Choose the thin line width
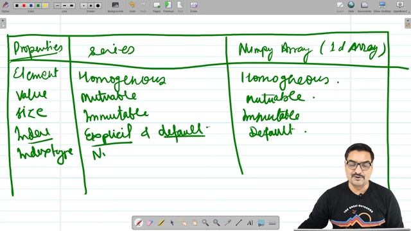Screen dimensions: 411x231 click(57, 5)
